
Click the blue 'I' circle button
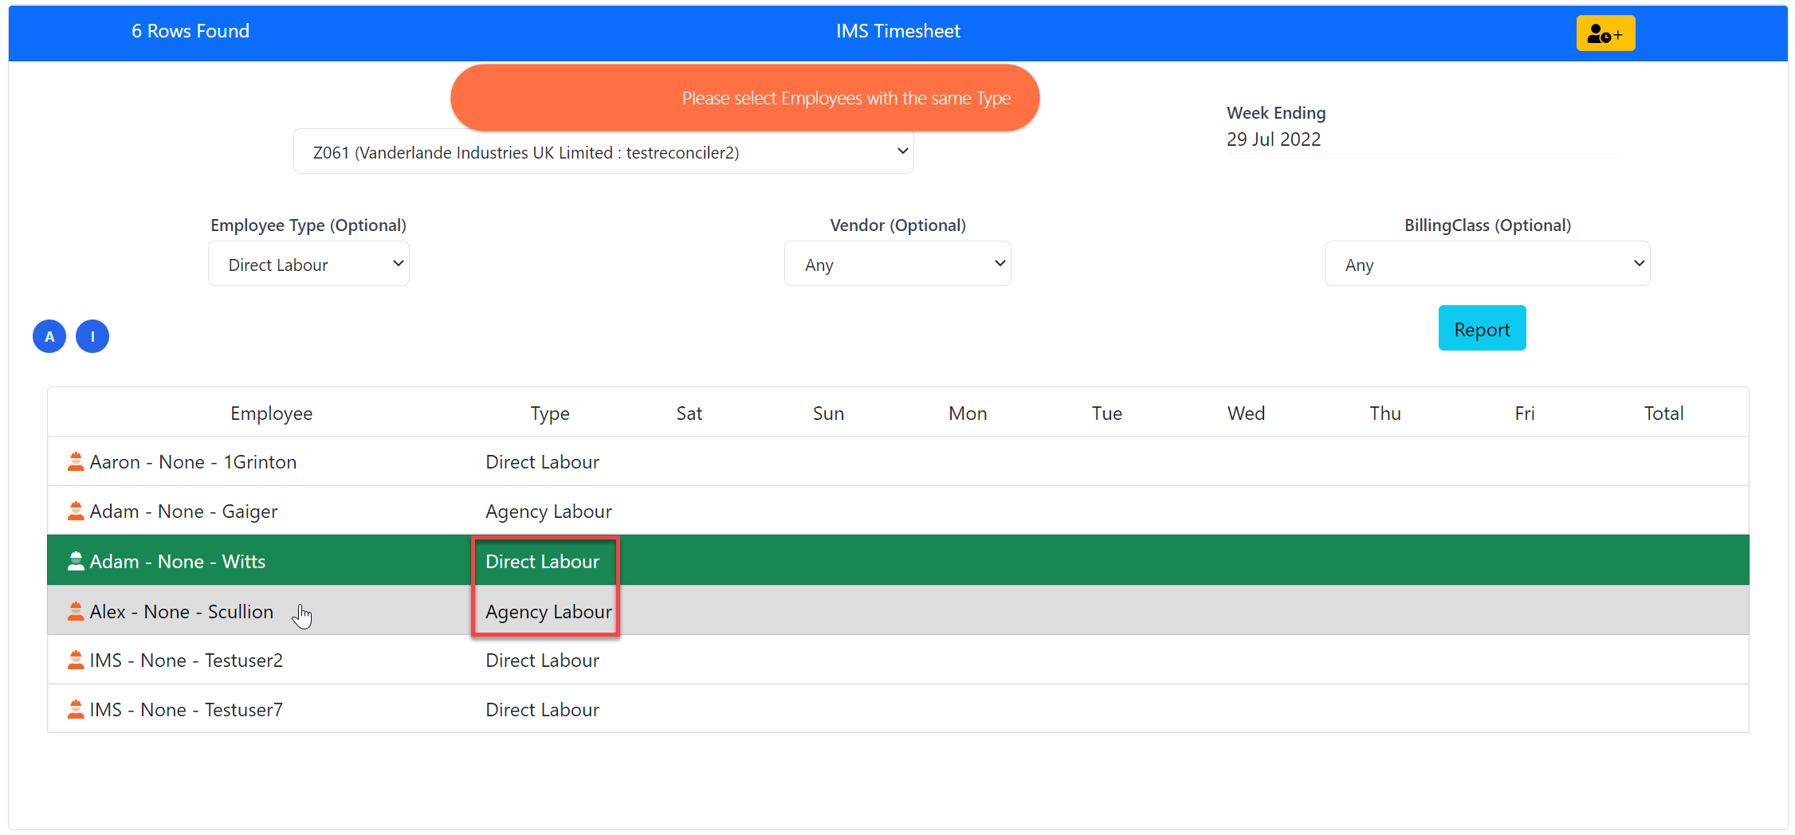92,336
